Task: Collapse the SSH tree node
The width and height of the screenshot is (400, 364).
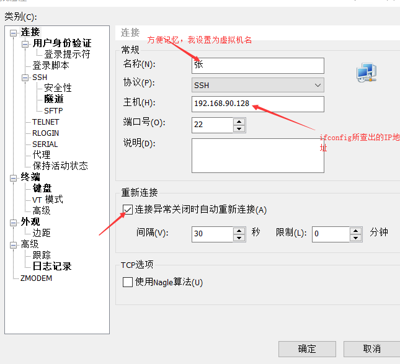Action: tap(25, 78)
